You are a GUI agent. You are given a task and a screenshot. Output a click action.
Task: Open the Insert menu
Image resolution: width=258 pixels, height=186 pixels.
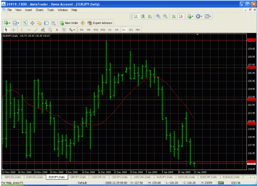click(28, 10)
